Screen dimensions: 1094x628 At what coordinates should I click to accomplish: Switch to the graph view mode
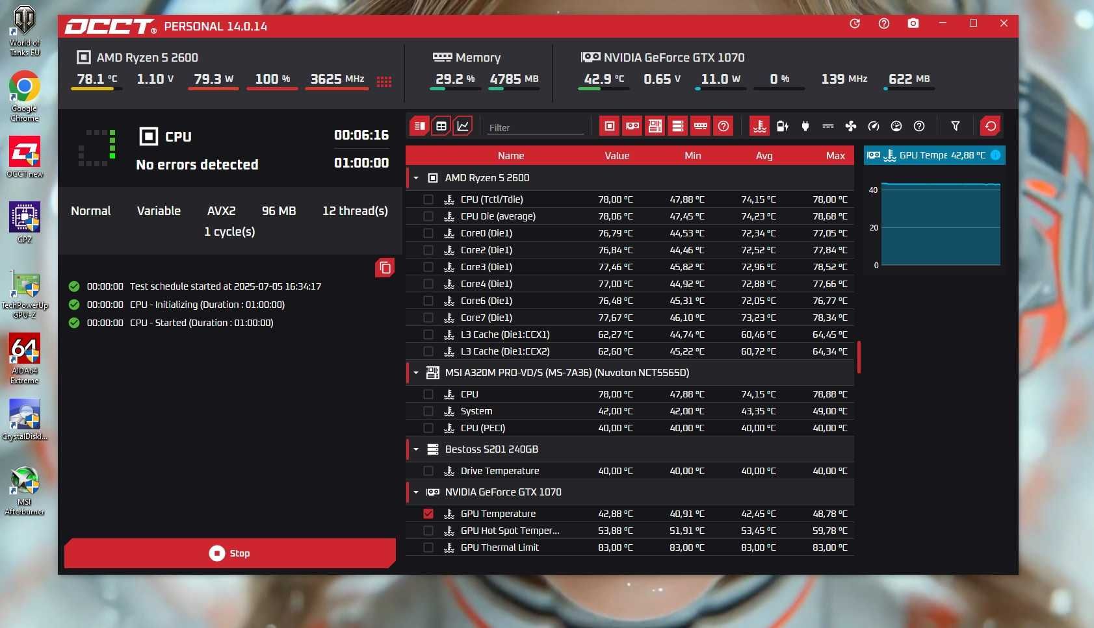463,126
